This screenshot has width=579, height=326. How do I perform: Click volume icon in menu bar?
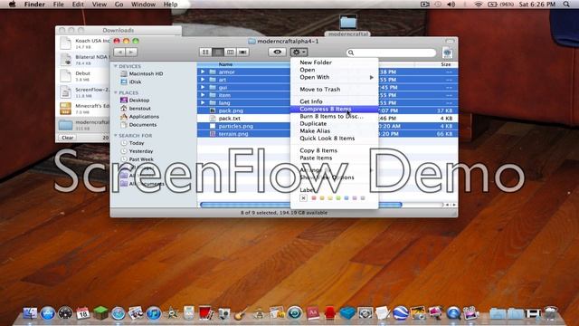click(x=451, y=5)
